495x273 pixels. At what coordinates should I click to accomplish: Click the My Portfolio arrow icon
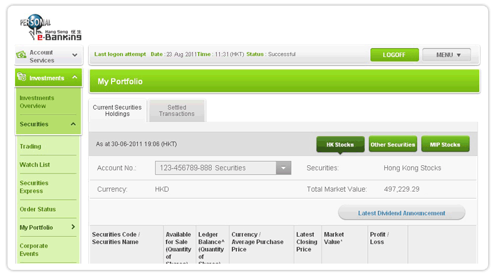tap(73, 227)
